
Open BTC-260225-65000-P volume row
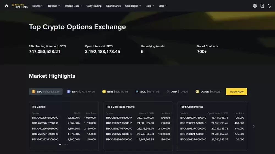tap(138, 117)
